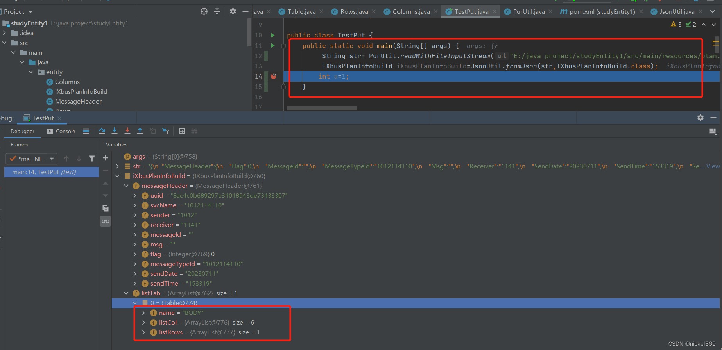Click the Run to Cursor icon
Viewport: 722px width, 350px height.
pos(166,131)
